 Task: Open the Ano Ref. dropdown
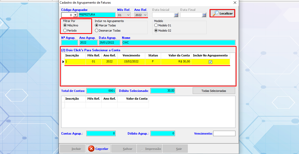click(x=145, y=15)
